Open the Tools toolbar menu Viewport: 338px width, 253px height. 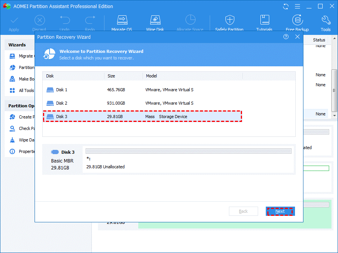325,22
